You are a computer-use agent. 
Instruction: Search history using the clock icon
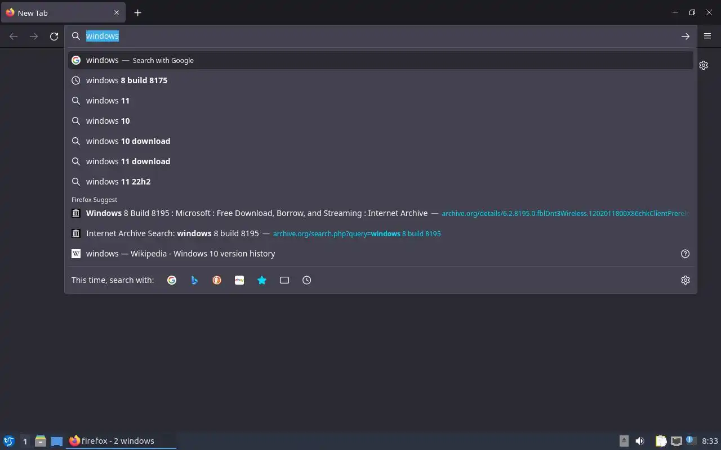coord(307,280)
